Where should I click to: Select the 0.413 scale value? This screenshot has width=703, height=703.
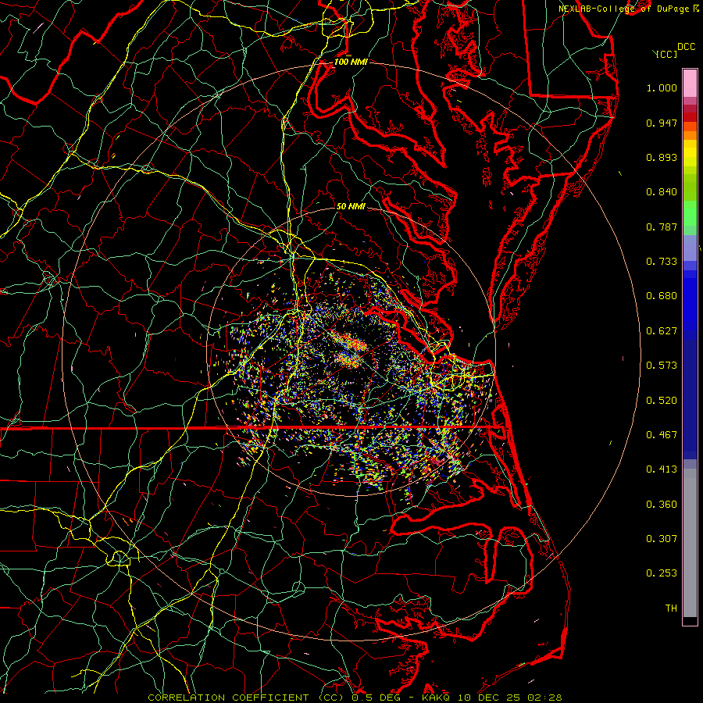tap(662, 469)
